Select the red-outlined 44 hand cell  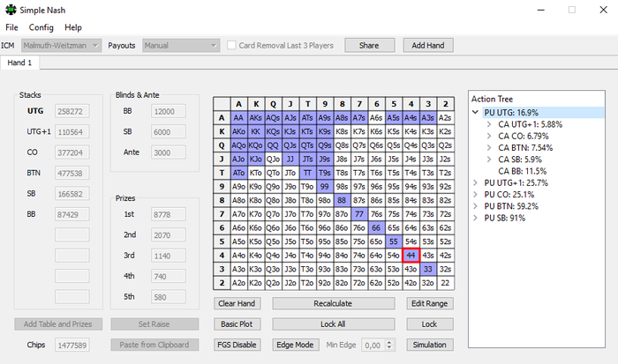coord(411,253)
